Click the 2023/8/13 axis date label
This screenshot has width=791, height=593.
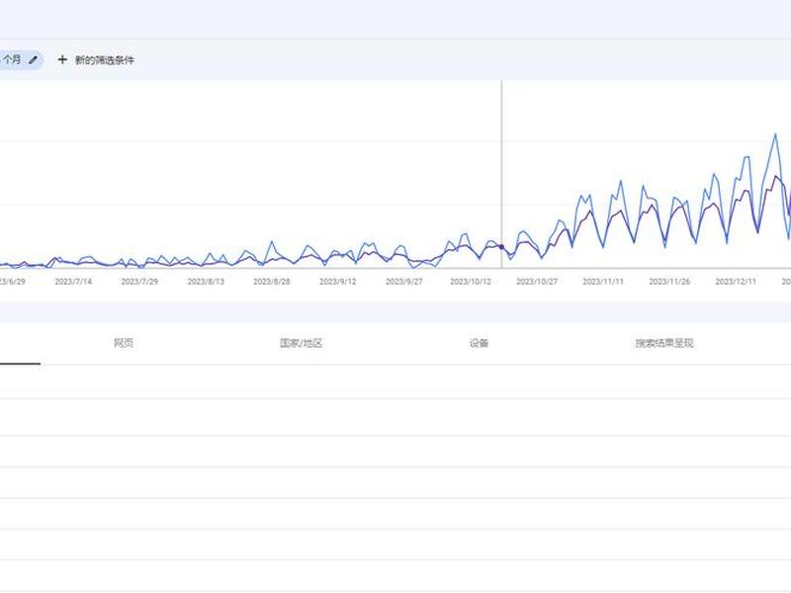coord(206,282)
